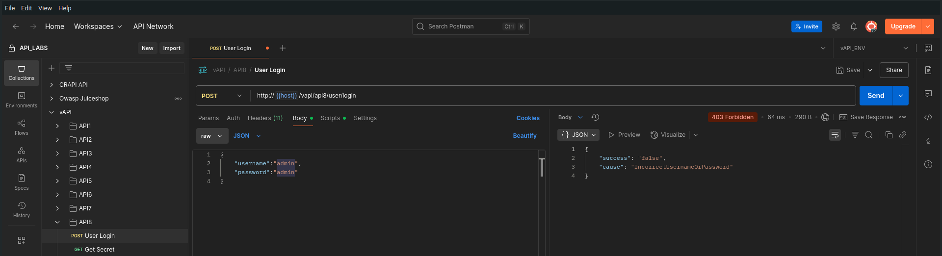
Task: Open the user avatar menu
Action: (x=871, y=26)
